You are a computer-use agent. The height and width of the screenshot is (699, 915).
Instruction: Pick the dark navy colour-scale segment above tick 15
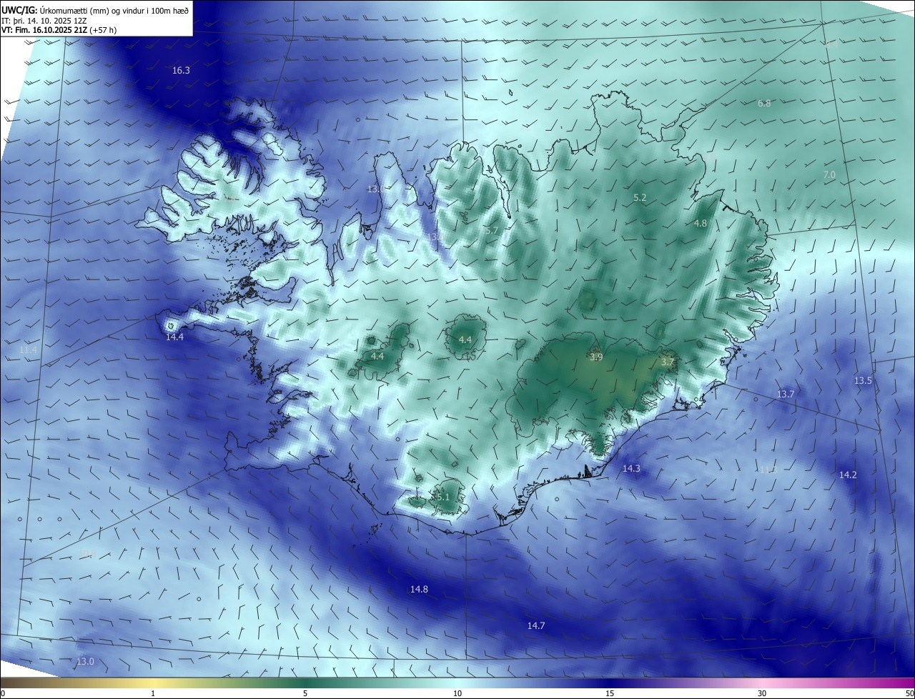point(610,683)
